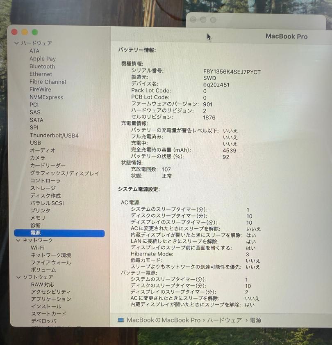
Task: Select ネットワーク環境 in the sidebar
Action: [x=51, y=255]
